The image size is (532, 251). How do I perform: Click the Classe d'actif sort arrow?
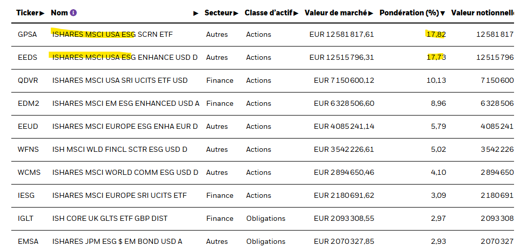[x=296, y=13]
